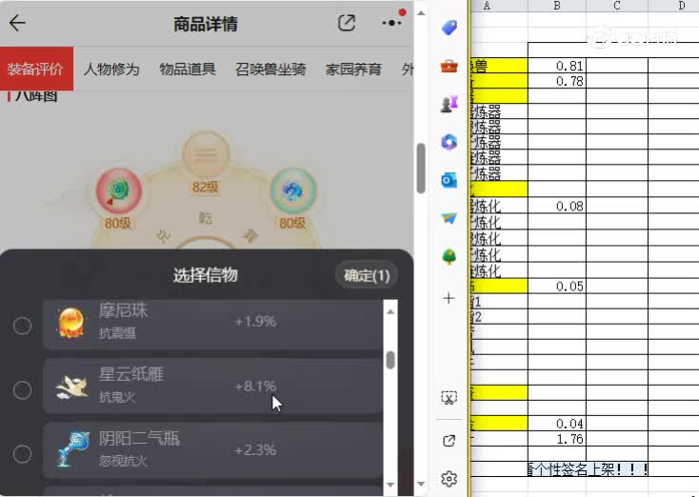This screenshot has width=699, height=497.
Task: Open the paper plane sidebar icon
Action: pyautogui.click(x=449, y=218)
